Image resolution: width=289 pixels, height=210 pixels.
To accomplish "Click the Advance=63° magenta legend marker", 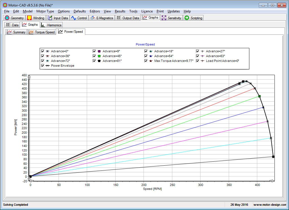I will pyautogui.click(x=202, y=56).
